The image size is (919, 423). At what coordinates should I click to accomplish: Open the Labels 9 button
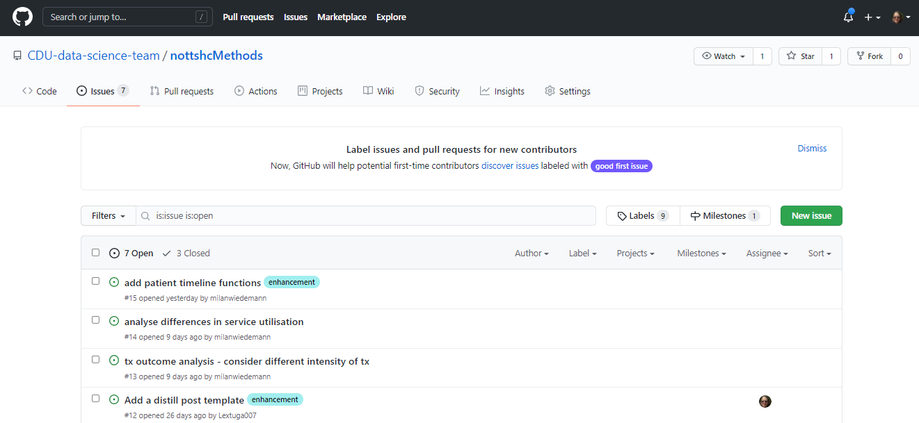click(643, 216)
